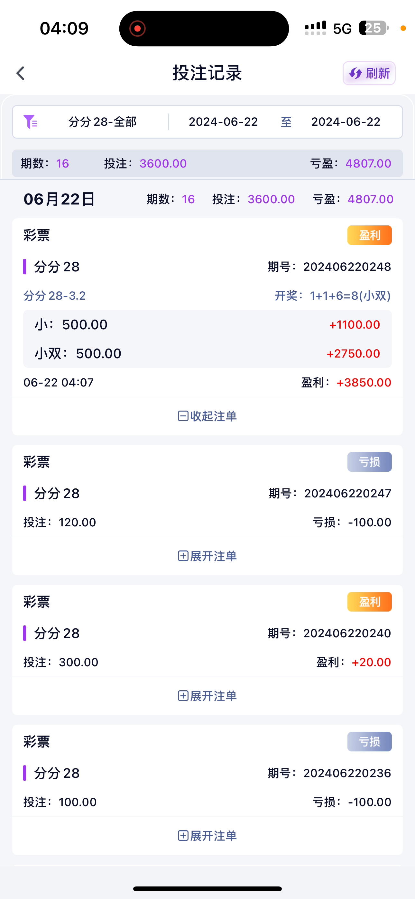415x899 pixels.
Task: Tap the plus box icon for period 202406220247
Action: pos(183,556)
